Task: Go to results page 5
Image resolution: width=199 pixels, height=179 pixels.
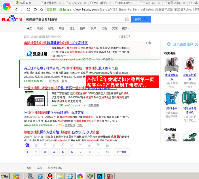Action: coord(63,152)
